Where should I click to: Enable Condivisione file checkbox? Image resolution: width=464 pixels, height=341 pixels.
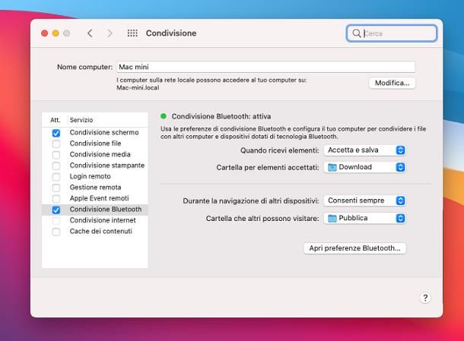(56, 144)
